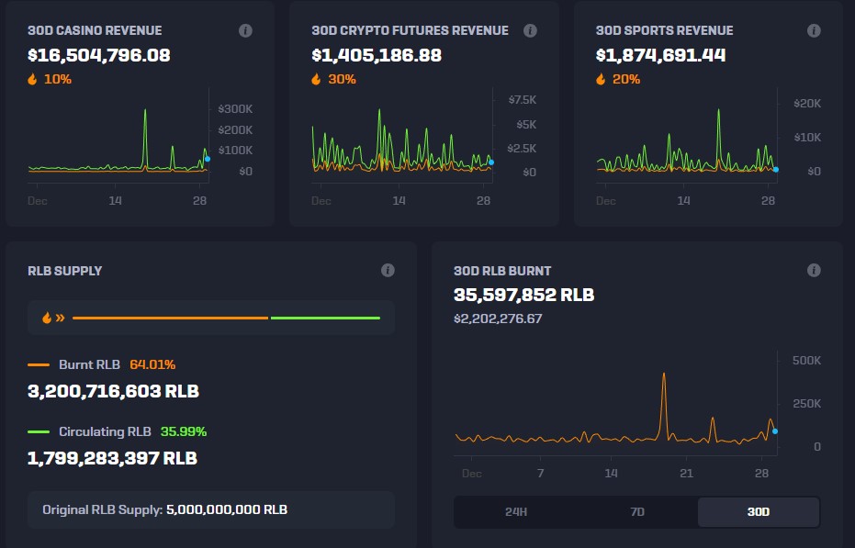Click 250K axis label on burnt chart
This screenshot has height=548, width=855.
coord(806,404)
